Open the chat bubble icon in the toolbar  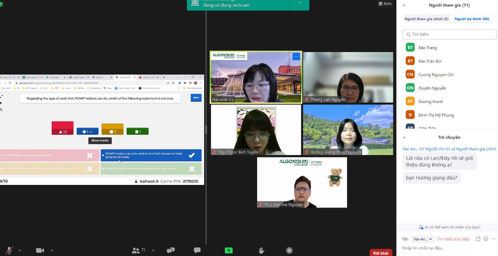(x=197, y=251)
